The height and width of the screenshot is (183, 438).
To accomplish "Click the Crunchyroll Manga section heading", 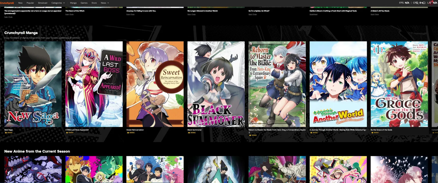I will [x=21, y=33].
